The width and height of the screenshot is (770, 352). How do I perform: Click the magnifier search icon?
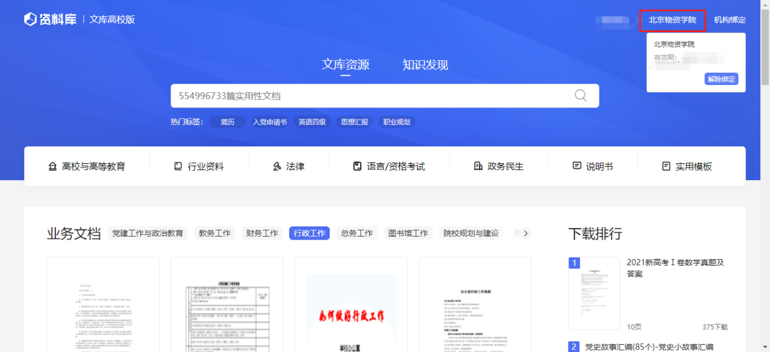coord(581,95)
